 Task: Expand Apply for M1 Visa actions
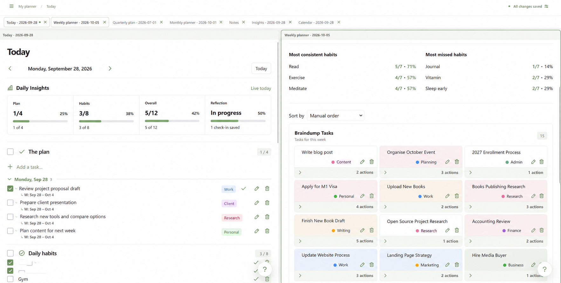[x=300, y=207]
